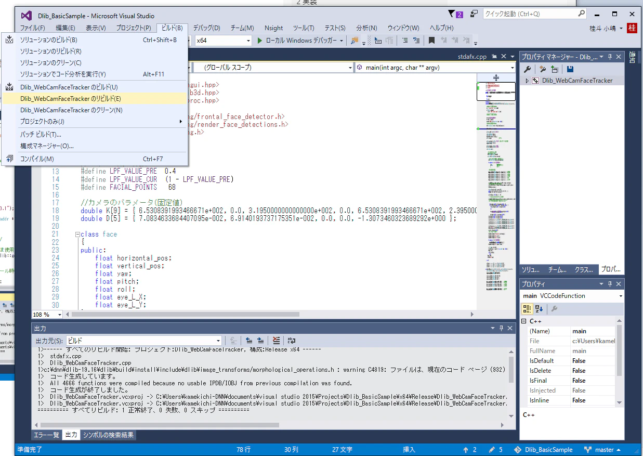Pin the Property Manager panel
This screenshot has height=456, width=643.
click(610, 57)
